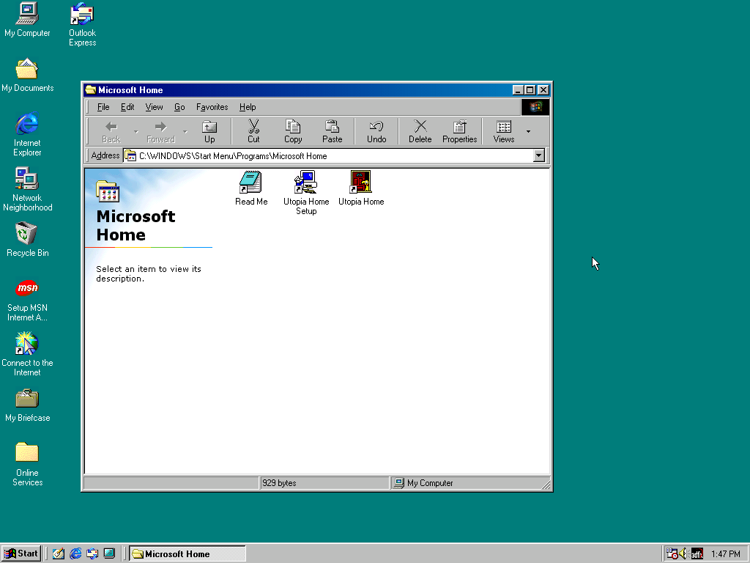Viewport: 750px width, 563px height.
Task: Open Properties from the toolbar
Action: pos(459,132)
